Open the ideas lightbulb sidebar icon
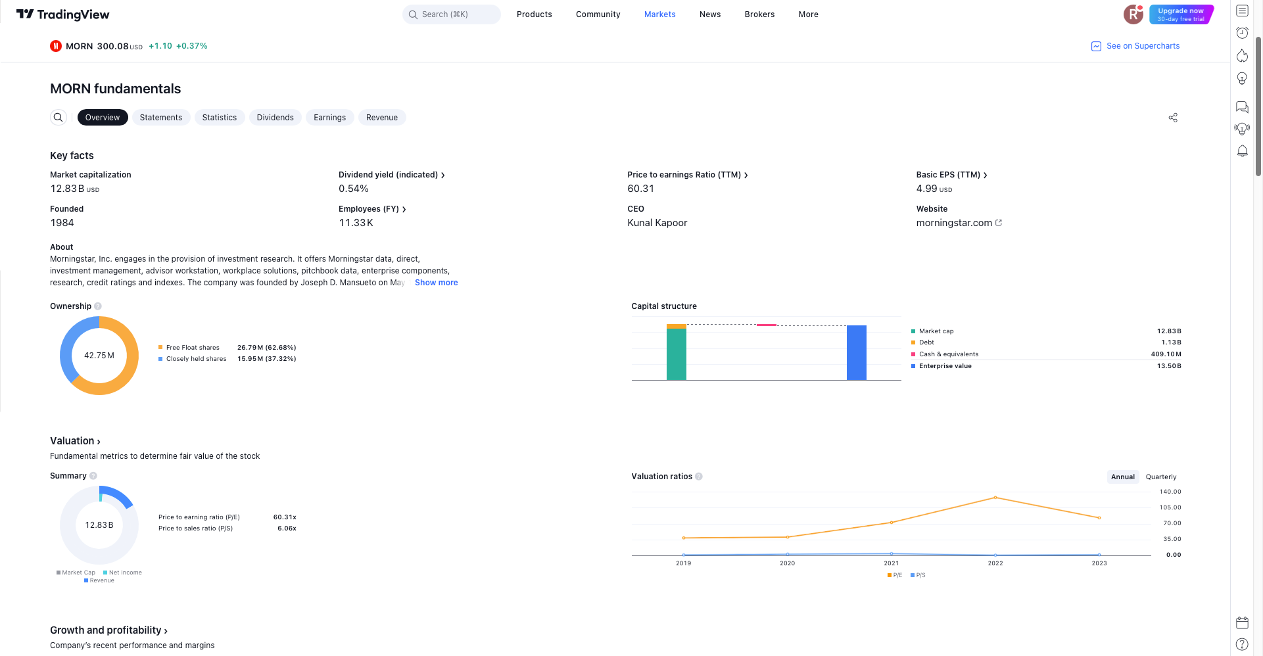The image size is (1263, 656). (x=1242, y=78)
